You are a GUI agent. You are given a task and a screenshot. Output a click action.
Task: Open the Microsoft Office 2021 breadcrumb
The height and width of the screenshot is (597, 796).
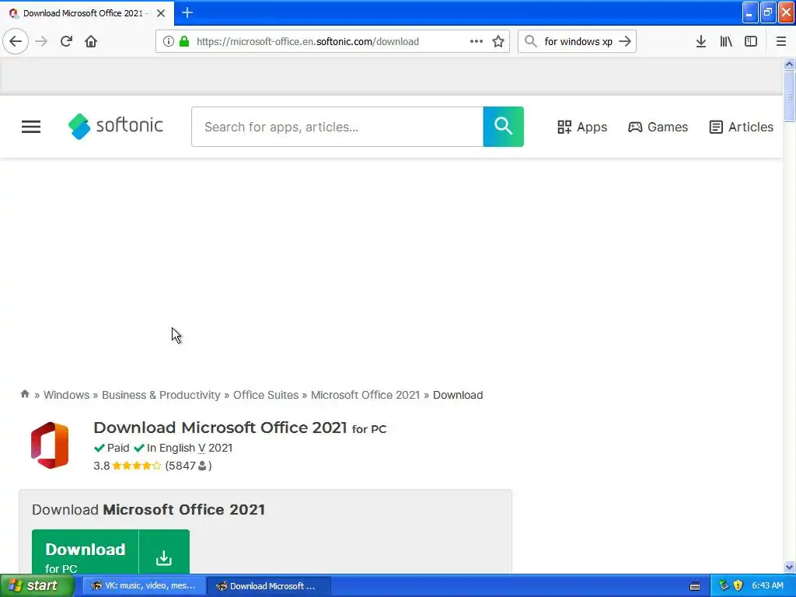(365, 395)
